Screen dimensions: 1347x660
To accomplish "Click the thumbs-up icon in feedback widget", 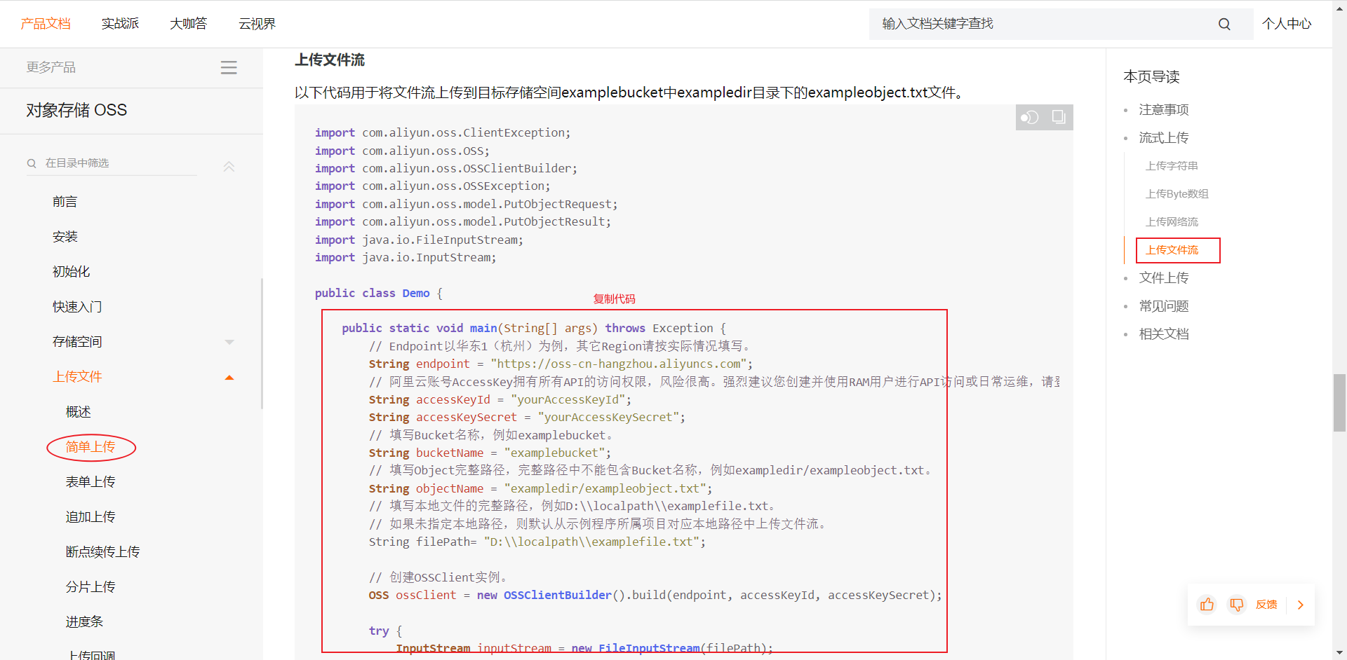I will [1207, 605].
